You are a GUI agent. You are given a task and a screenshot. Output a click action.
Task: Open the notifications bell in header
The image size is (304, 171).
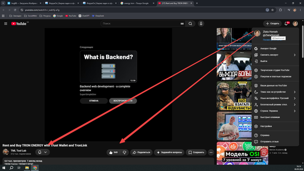[x=286, y=24]
